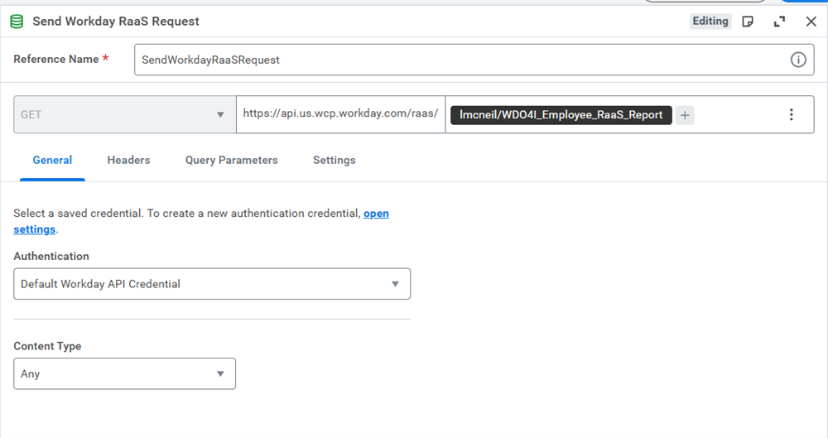Viewport: 828px width, 438px height.
Task: Click the Authentication label
Action: click(51, 256)
